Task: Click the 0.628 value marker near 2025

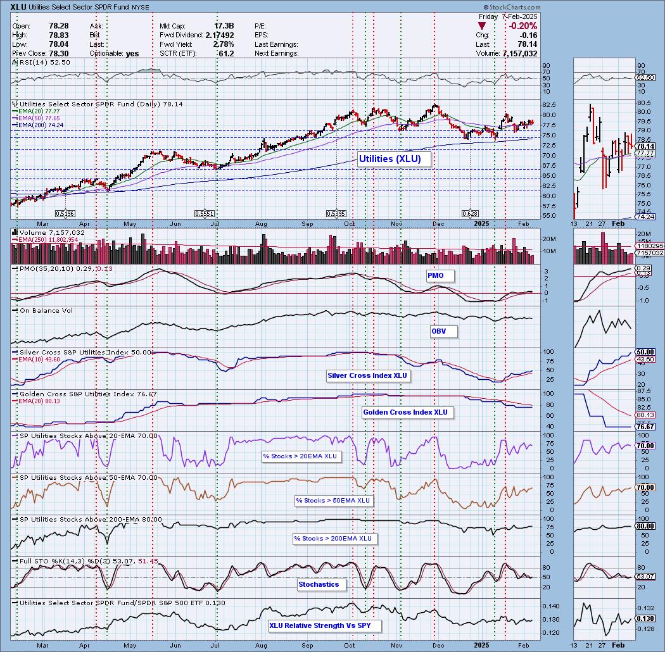Action: coord(470,214)
